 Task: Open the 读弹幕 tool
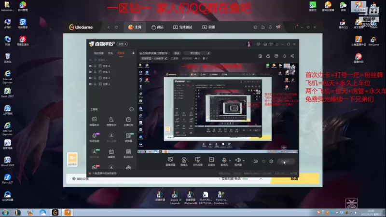tap(128, 137)
